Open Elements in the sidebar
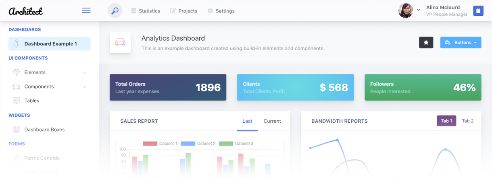 coord(49,72)
